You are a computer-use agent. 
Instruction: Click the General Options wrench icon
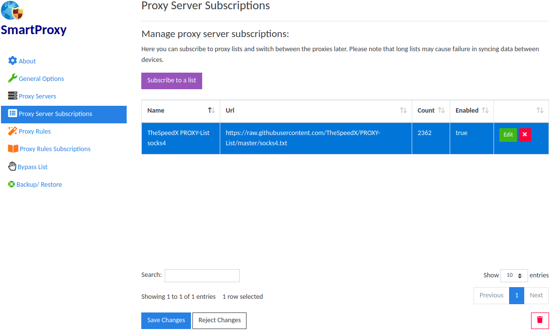tap(13, 78)
